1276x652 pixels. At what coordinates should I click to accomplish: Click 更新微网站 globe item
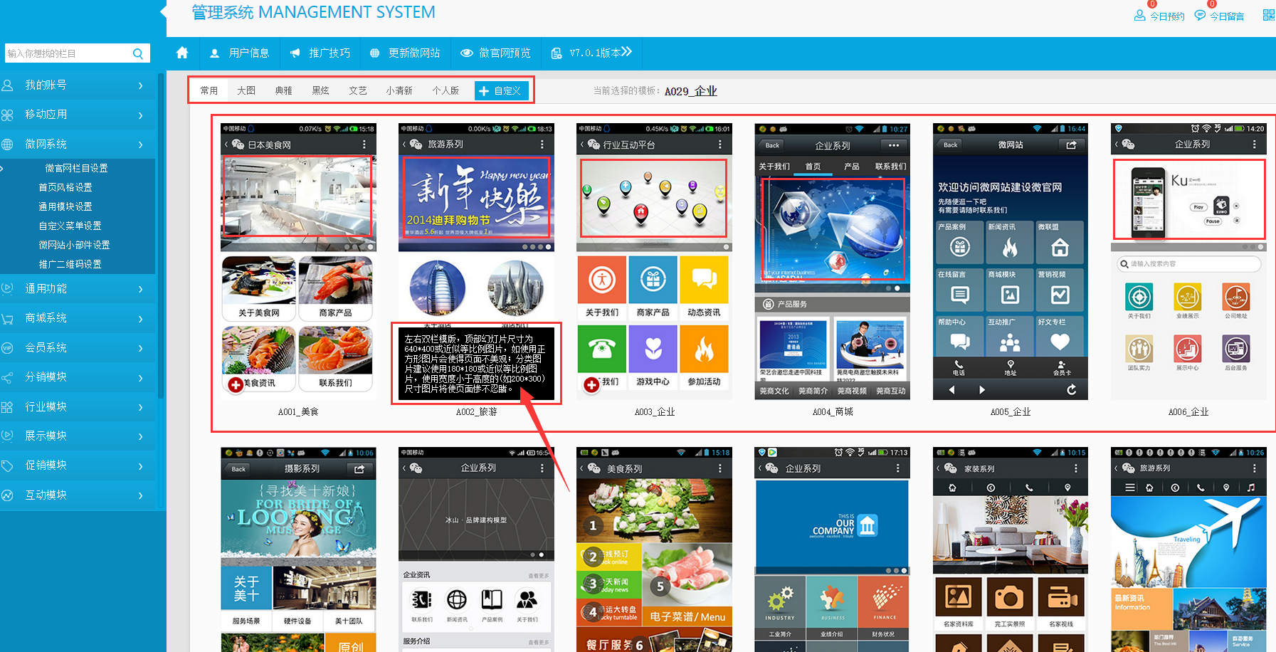[x=406, y=53]
